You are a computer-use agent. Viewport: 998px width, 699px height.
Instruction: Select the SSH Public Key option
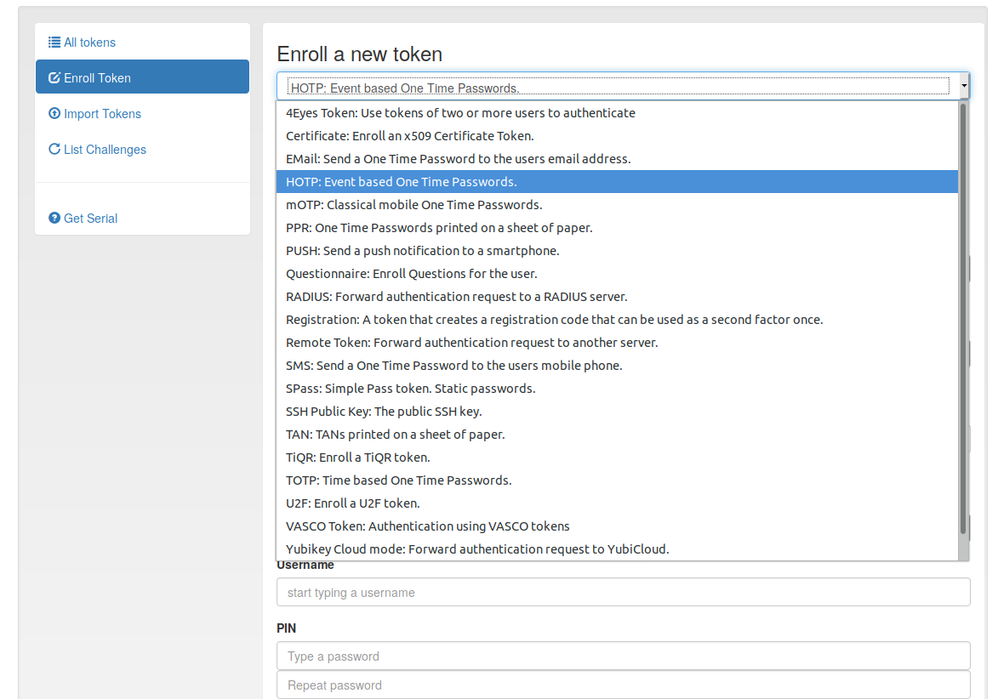coord(618,411)
